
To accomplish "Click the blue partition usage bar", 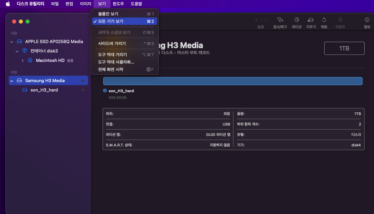I will 233,81.
